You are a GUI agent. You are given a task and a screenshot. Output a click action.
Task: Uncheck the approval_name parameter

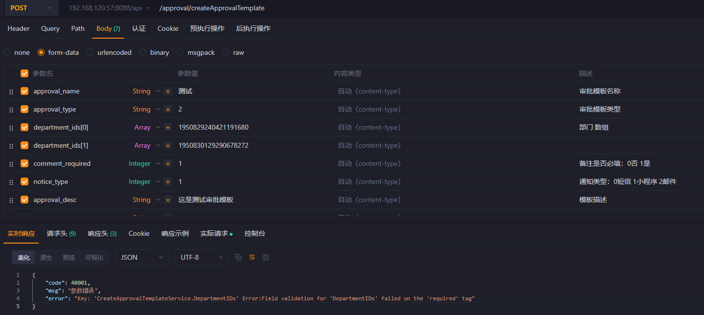coord(24,91)
